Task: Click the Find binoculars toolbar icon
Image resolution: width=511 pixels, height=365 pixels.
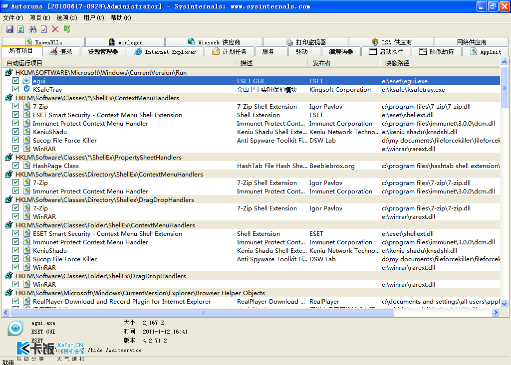Action: [32, 29]
